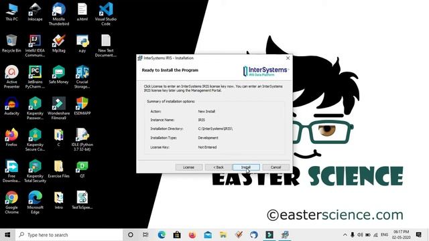Close the InterSystems IRIS installer window
The width and height of the screenshot is (429, 241).
[288, 58]
